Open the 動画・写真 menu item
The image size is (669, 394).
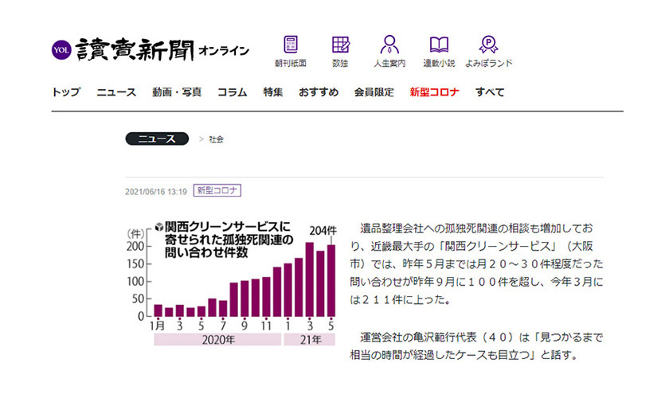click(177, 92)
